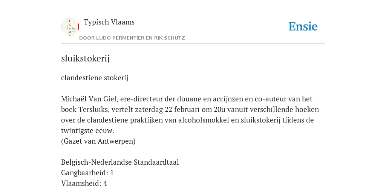This screenshot has width=386, height=193.
Task: Click the Typisch Vlaams title
Action: 109,22
